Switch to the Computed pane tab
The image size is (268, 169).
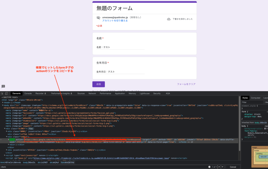coord(255,98)
